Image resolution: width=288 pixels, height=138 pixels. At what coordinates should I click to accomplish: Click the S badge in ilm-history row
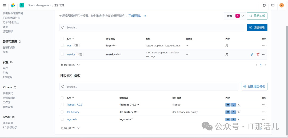[233, 112]
